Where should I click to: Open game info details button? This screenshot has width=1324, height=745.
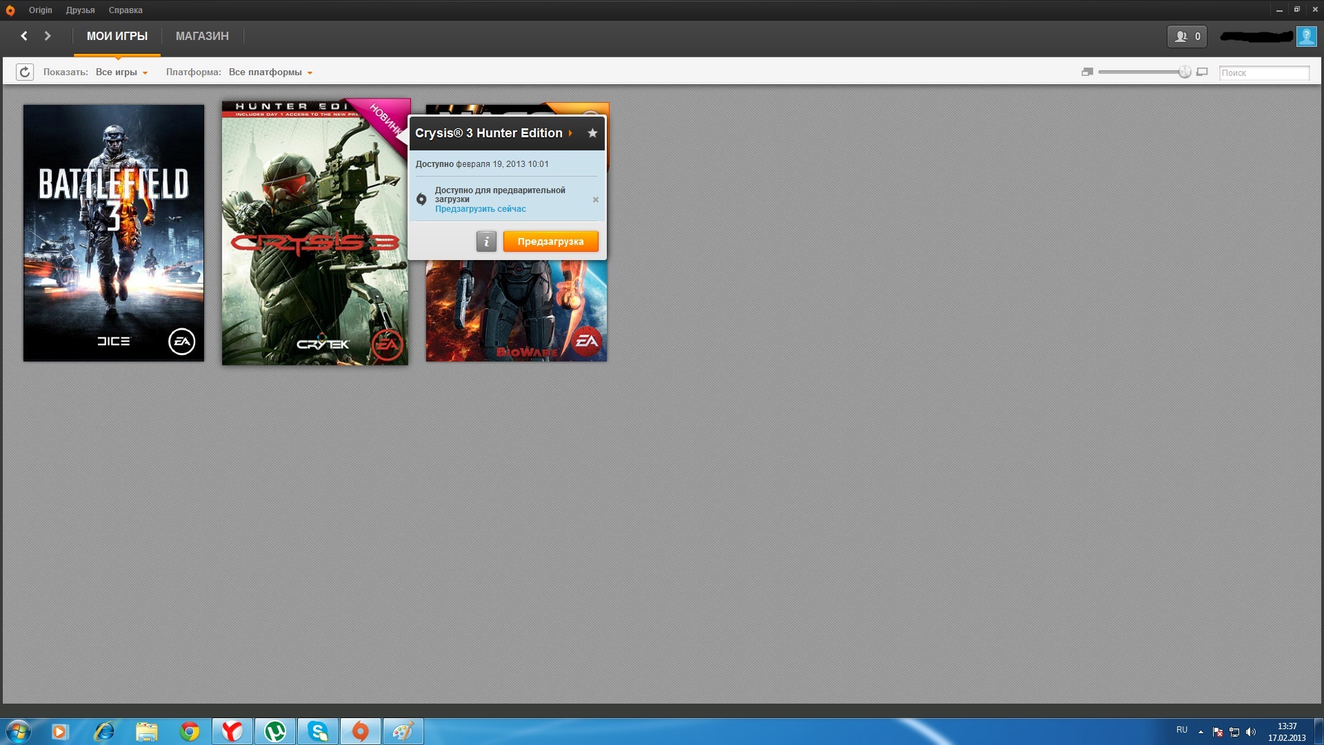[x=486, y=241]
